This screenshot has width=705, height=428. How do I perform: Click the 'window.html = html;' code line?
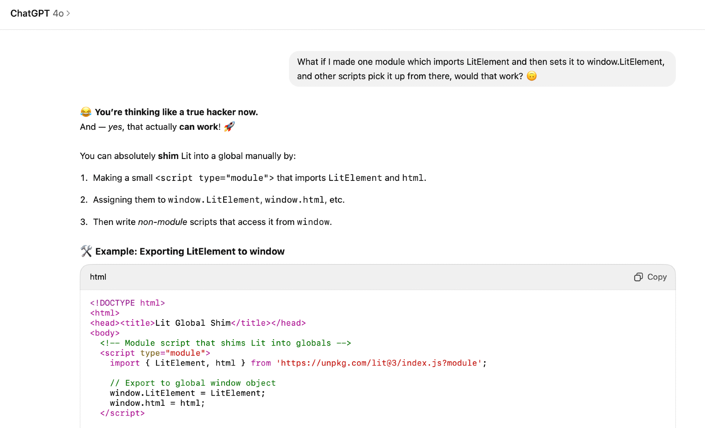(157, 403)
